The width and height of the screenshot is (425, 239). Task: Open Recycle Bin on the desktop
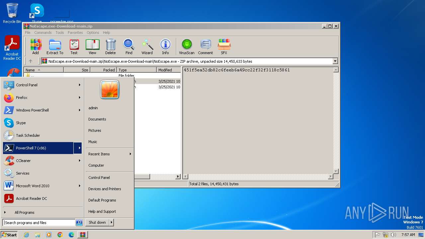coord(12,13)
